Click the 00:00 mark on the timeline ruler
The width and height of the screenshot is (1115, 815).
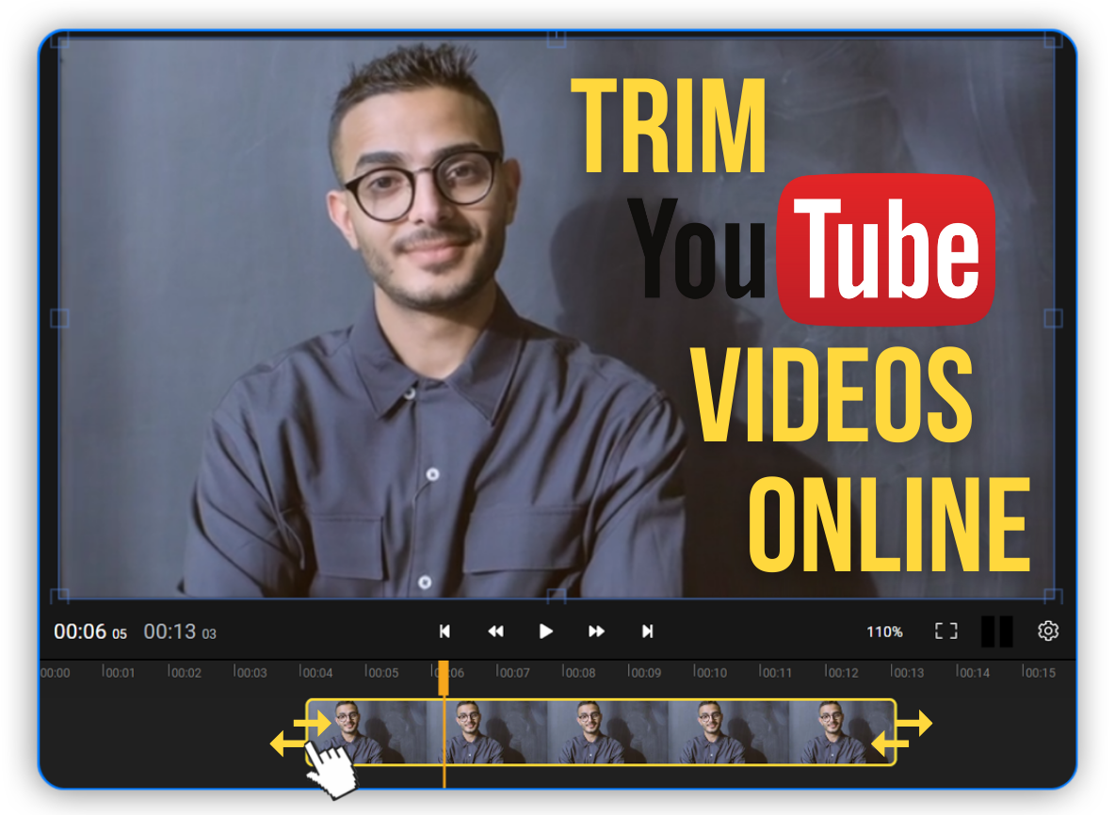(x=56, y=672)
